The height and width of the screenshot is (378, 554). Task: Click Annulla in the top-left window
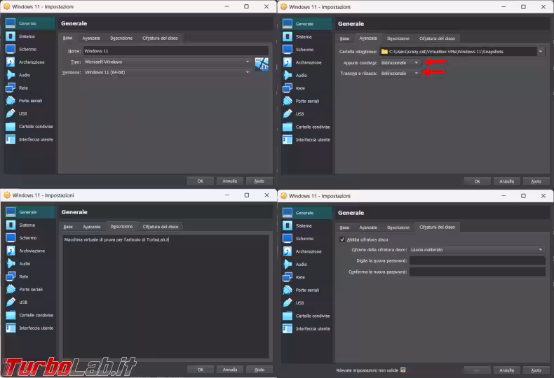pos(229,181)
